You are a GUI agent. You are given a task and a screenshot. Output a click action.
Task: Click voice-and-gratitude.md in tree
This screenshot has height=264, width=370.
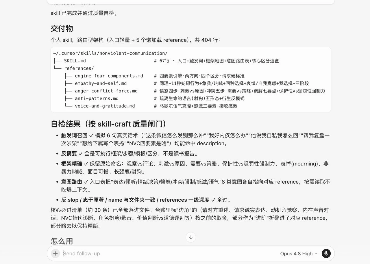pyautogui.click(x=105, y=106)
